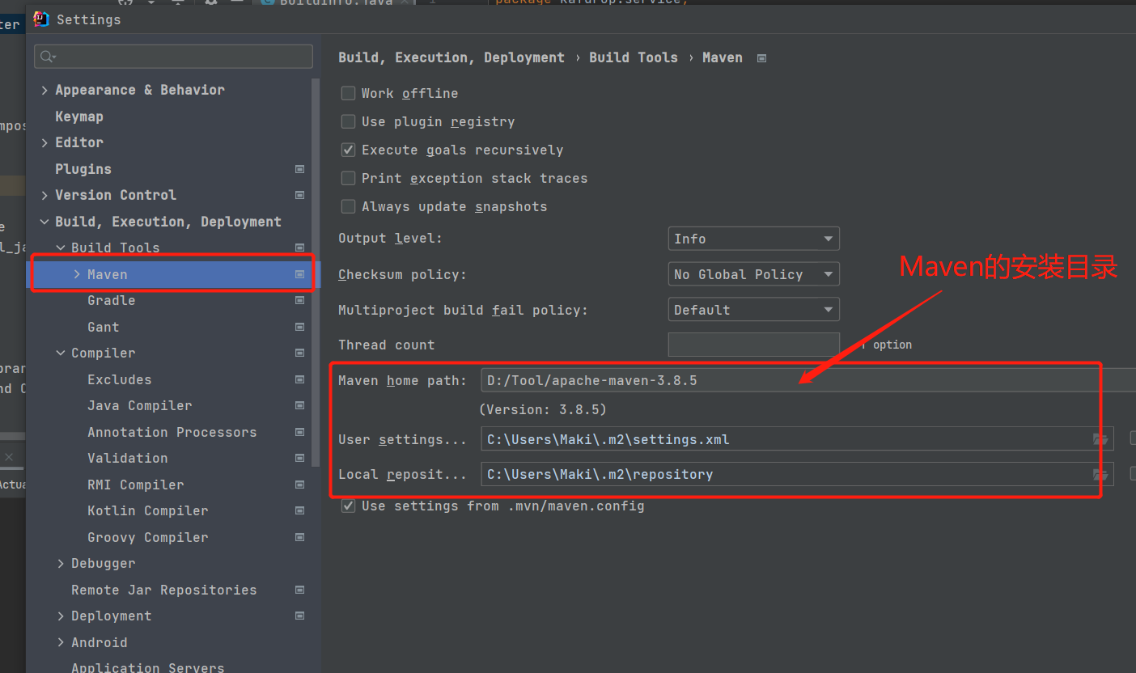Collapse the Build Tools node

click(x=61, y=248)
